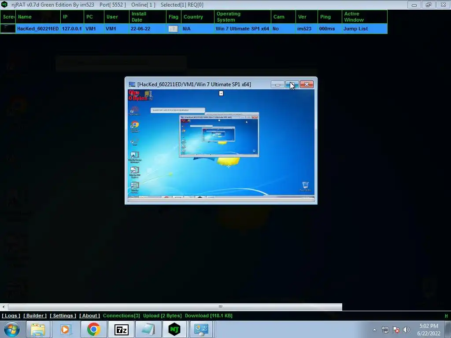Maximize the remote desktop window
The width and height of the screenshot is (451, 338).
[x=292, y=84]
